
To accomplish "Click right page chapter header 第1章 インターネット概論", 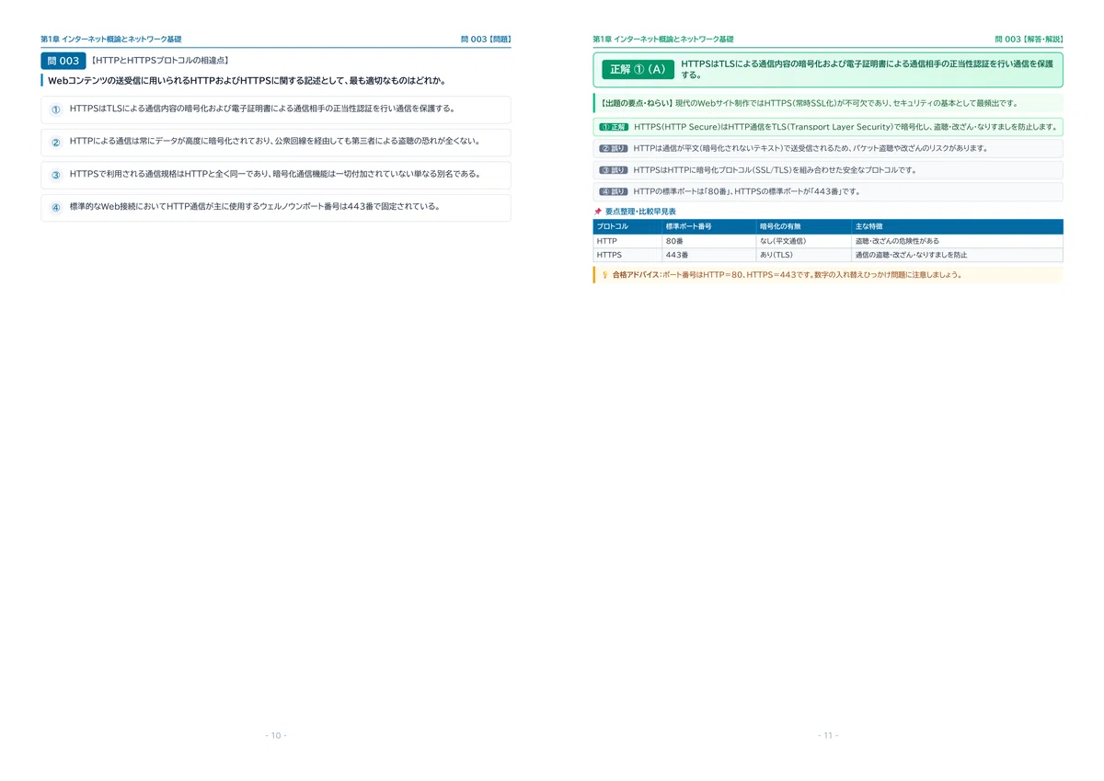I will 663,40.
